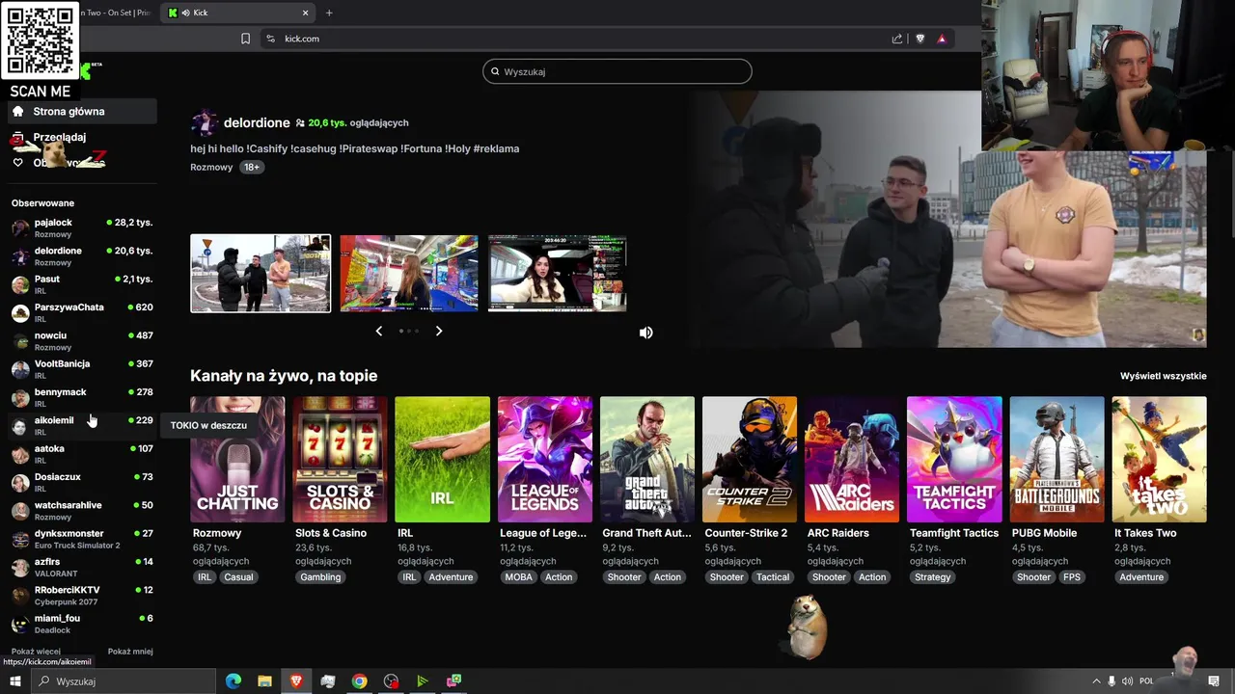Click the 18+ tag badge
Viewport: 1235px width, 694px height.
tap(251, 167)
